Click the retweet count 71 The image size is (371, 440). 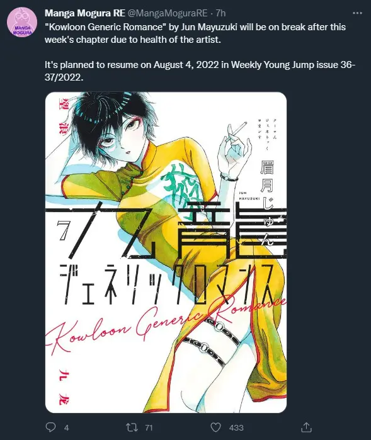tap(149, 427)
